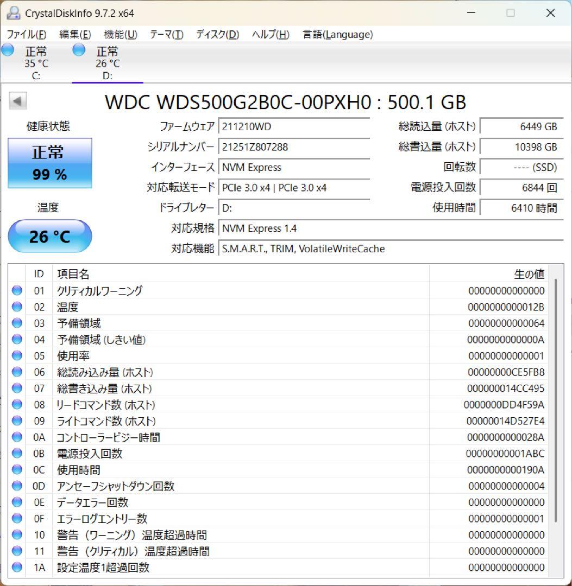Click the 26 °C temperature indicator
This screenshot has height=586, width=572.
coord(50,236)
